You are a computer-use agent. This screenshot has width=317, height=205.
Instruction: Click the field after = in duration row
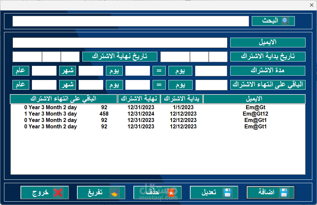coord(137,71)
